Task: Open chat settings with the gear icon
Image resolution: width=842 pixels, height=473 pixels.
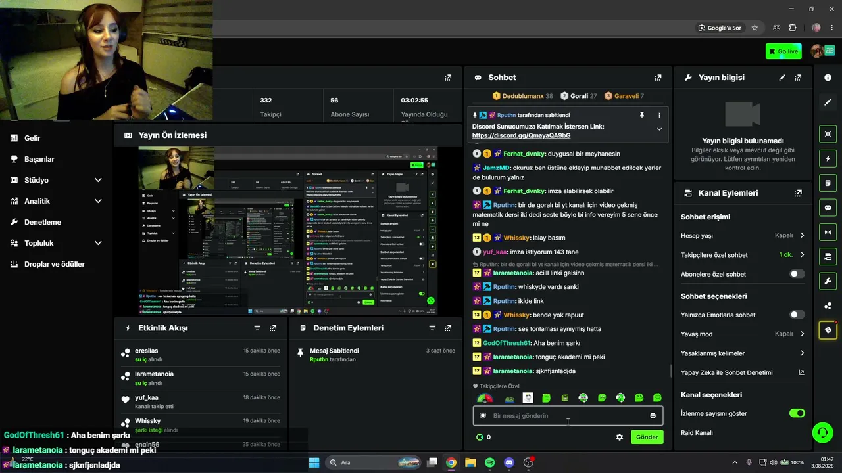Action: [x=619, y=437]
